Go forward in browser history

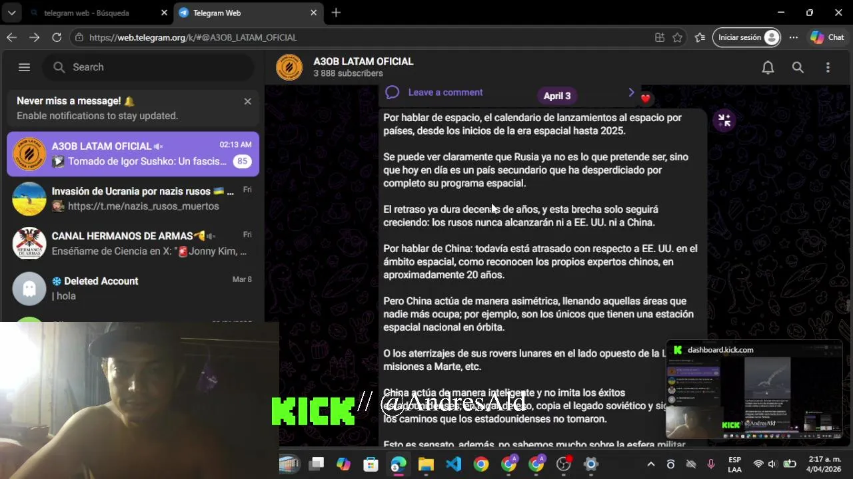pos(34,37)
